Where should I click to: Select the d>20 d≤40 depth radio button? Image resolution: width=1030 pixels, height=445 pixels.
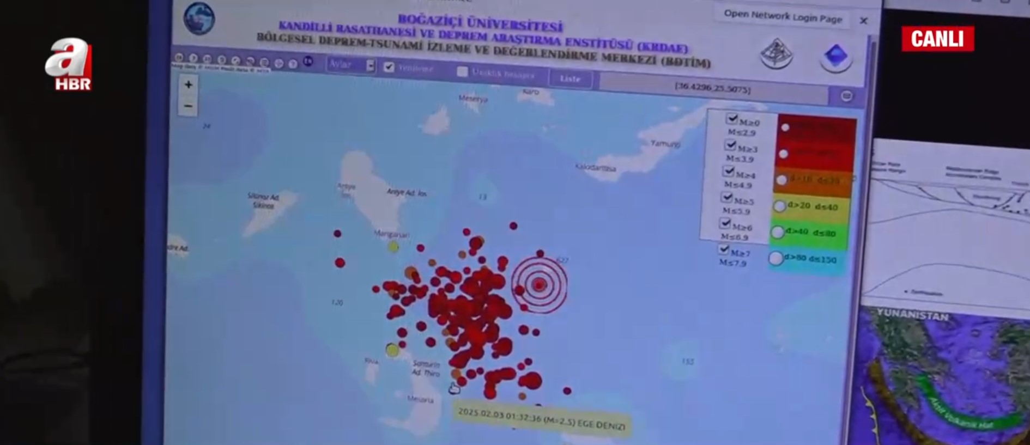click(x=779, y=206)
